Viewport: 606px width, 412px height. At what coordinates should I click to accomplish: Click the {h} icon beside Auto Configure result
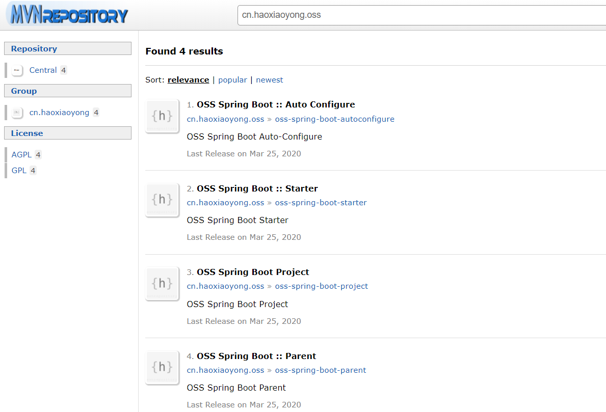(x=162, y=116)
